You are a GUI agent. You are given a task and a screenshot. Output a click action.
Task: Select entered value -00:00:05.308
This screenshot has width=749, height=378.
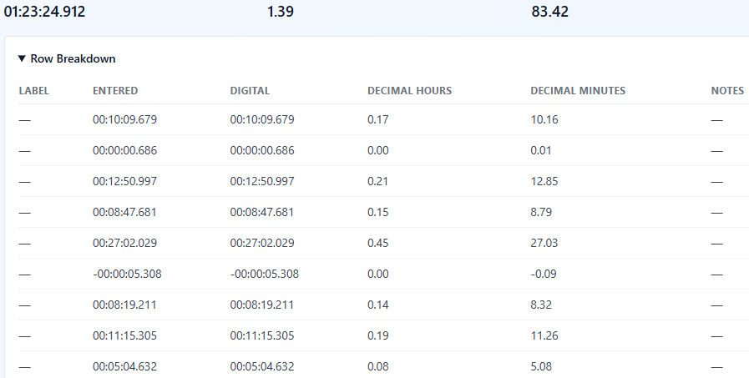pos(127,274)
